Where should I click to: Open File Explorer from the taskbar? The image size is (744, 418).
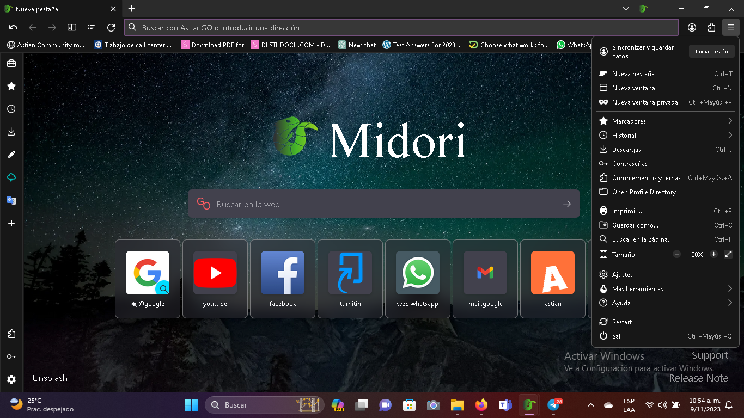pos(457,405)
